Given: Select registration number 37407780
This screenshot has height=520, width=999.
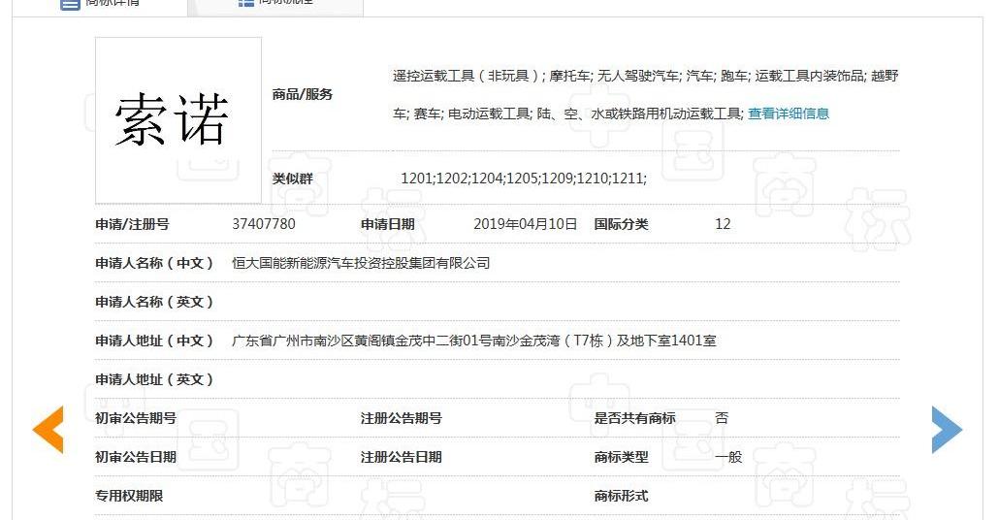Looking at the screenshot, I should pyautogui.click(x=264, y=224).
